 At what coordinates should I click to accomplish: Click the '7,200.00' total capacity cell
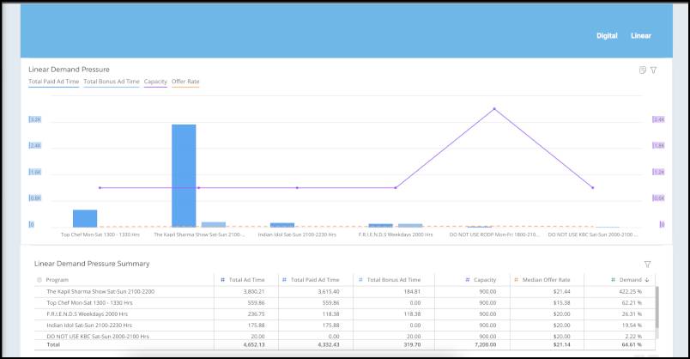coord(486,344)
